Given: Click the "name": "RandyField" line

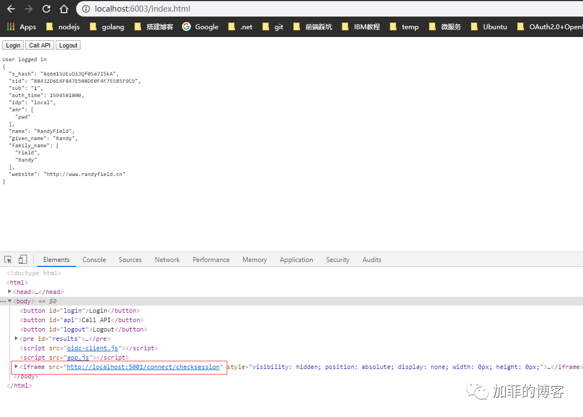Looking at the screenshot, I should pyautogui.click(x=42, y=131).
